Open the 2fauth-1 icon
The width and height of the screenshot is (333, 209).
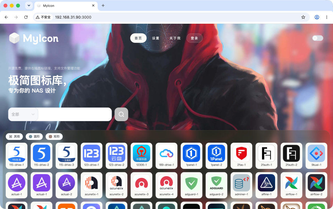coord(266,156)
